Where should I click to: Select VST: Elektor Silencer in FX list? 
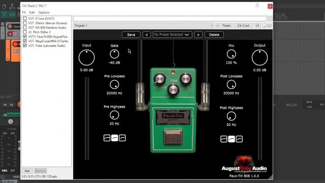(x=48, y=23)
